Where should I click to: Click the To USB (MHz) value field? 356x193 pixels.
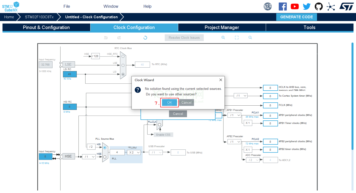178,152
